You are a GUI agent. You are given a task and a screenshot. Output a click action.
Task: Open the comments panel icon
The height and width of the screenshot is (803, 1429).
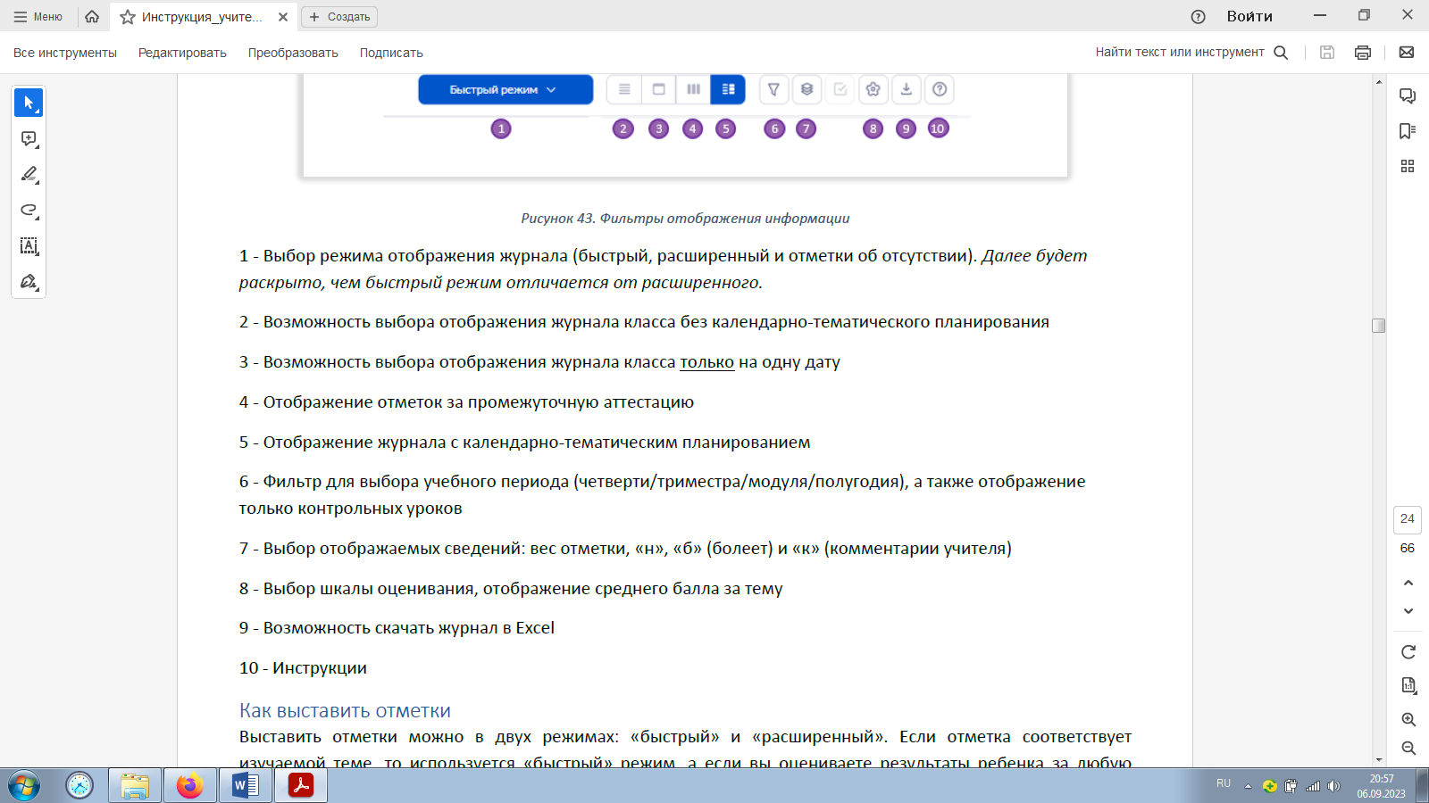1408,96
